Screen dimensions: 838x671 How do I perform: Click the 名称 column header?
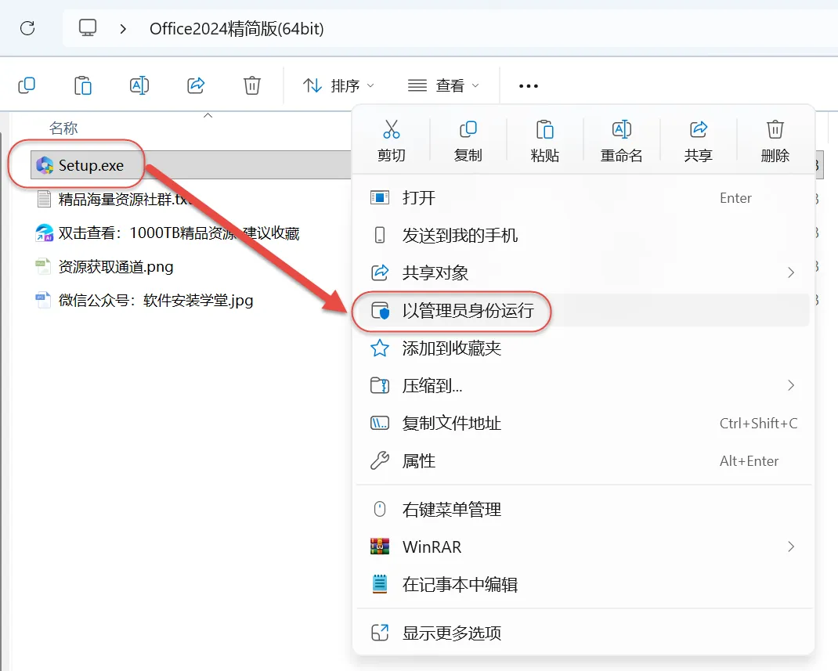(63, 128)
